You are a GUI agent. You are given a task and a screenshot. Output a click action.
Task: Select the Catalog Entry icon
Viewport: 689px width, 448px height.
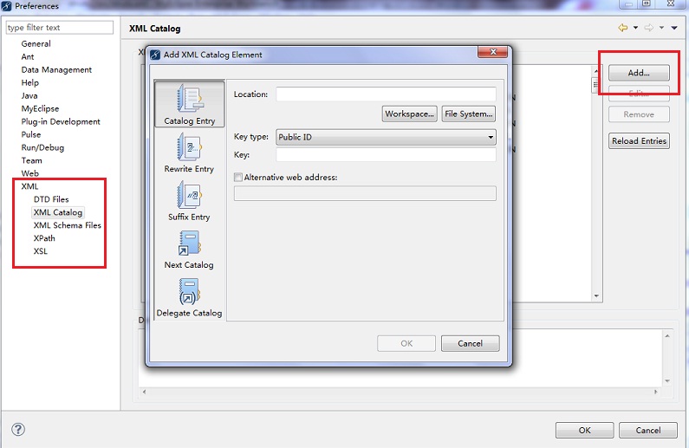[190, 104]
